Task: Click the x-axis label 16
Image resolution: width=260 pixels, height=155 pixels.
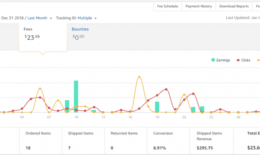Action: tap(130, 117)
